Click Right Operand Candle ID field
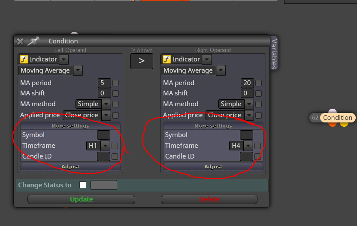Screen dimensions: 357x226 247,156
